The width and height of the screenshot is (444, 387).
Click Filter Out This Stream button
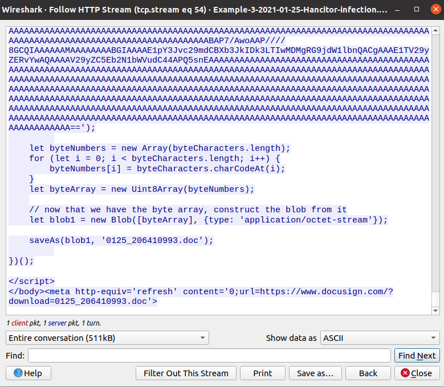coord(186,373)
